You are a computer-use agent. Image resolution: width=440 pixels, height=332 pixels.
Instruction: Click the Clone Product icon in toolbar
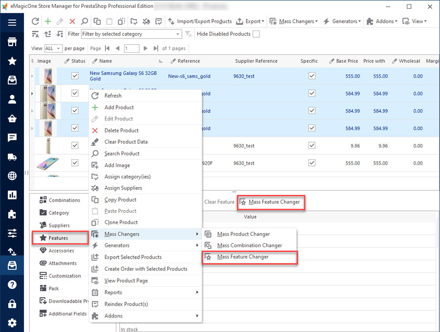point(121,21)
